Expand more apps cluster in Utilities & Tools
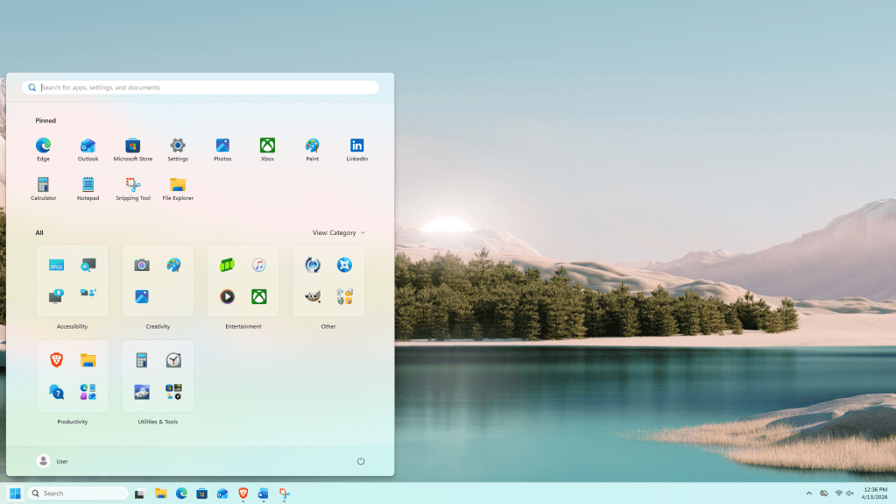Viewport: 896px width, 504px height. 173,392
